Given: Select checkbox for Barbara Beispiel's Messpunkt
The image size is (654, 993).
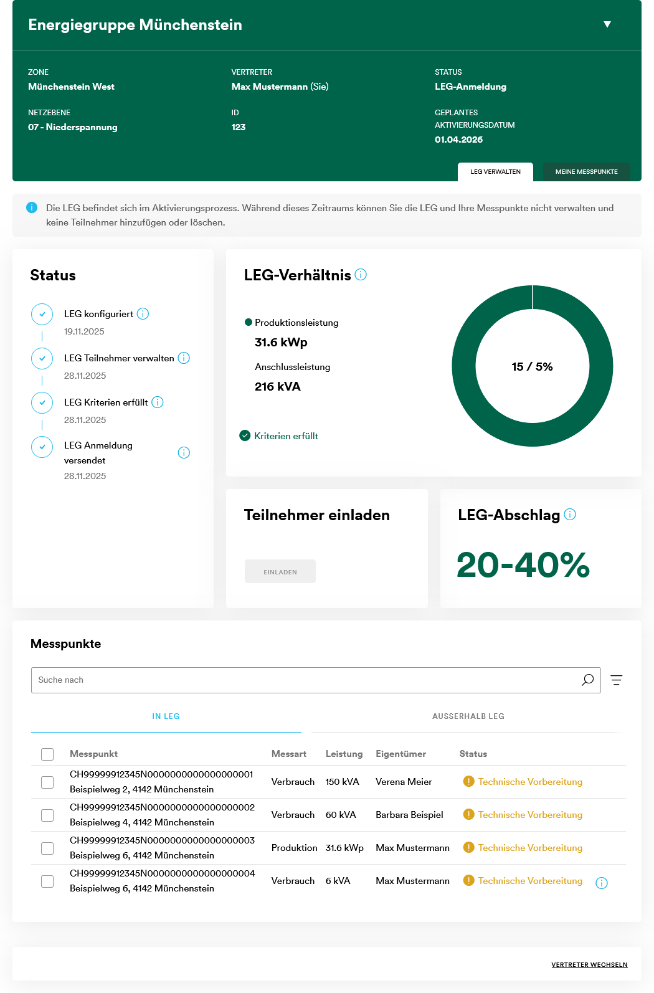Looking at the screenshot, I should pyautogui.click(x=47, y=815).
